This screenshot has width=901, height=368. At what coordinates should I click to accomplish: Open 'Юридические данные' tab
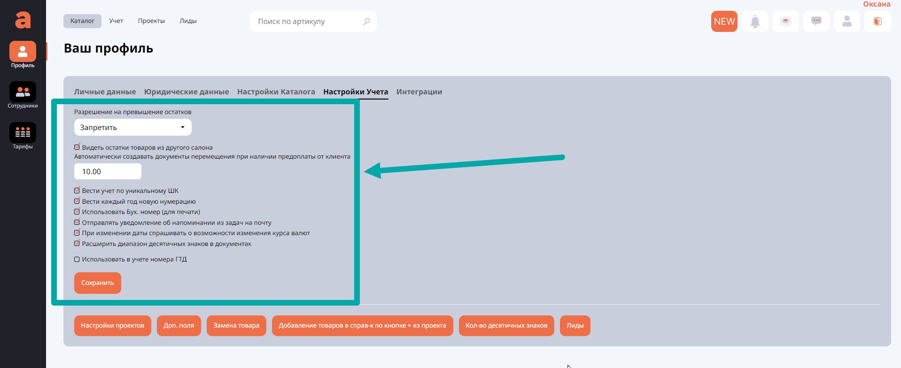pyautogui.click(x=186, y=92)
